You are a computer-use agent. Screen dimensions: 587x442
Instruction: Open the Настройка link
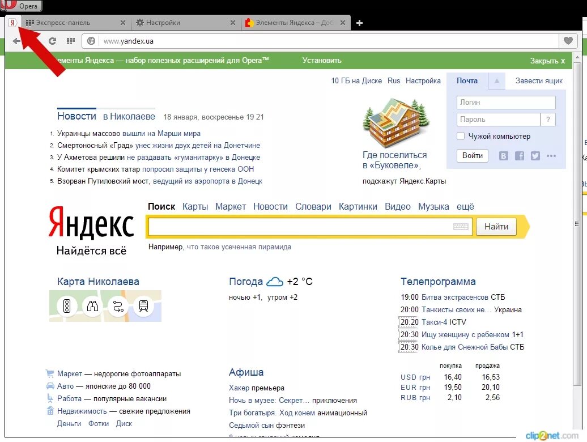point(423,81)
